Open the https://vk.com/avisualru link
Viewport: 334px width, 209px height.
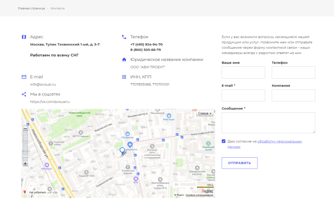[x=50, y=102]
